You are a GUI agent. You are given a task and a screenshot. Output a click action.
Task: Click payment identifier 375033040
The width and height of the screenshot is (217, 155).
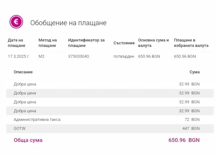78,56
